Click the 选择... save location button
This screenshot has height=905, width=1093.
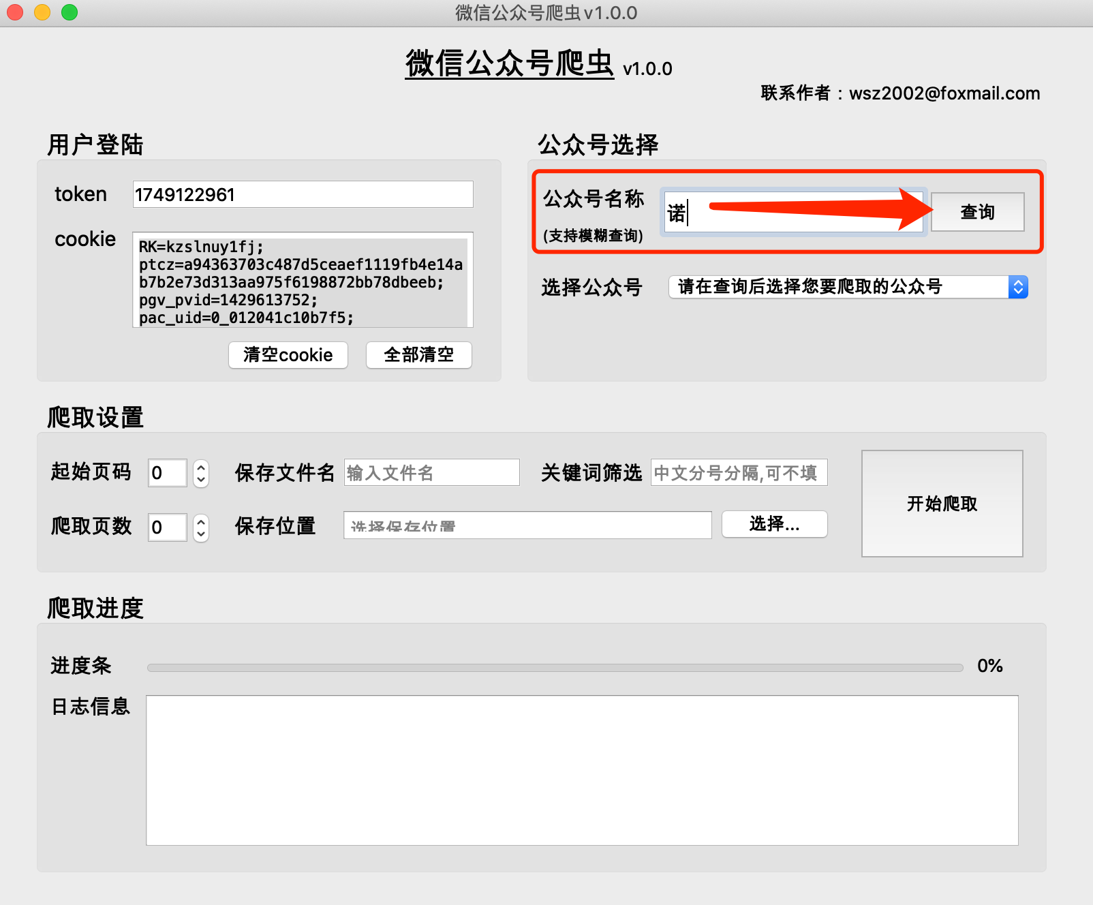pyautogui.click(x=775, y=524)
